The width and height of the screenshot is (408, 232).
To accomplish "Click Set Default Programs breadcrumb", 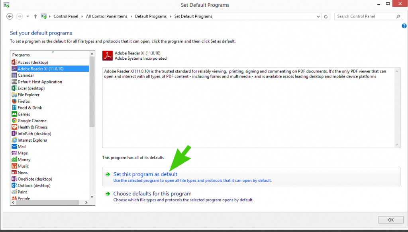I will tap(193, 16).
